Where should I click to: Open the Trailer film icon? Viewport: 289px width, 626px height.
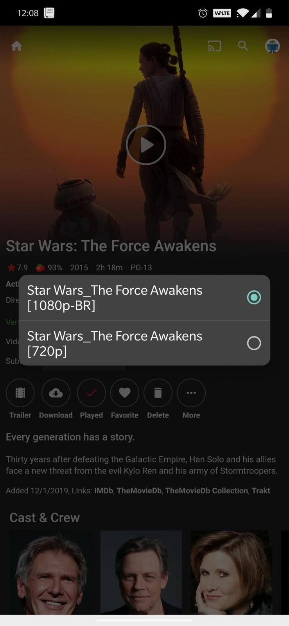20,393
